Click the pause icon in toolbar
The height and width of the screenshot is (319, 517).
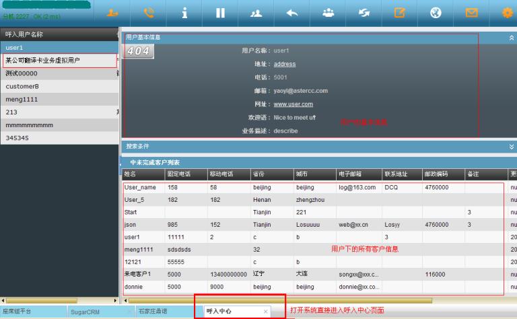[x=220, y=12]
